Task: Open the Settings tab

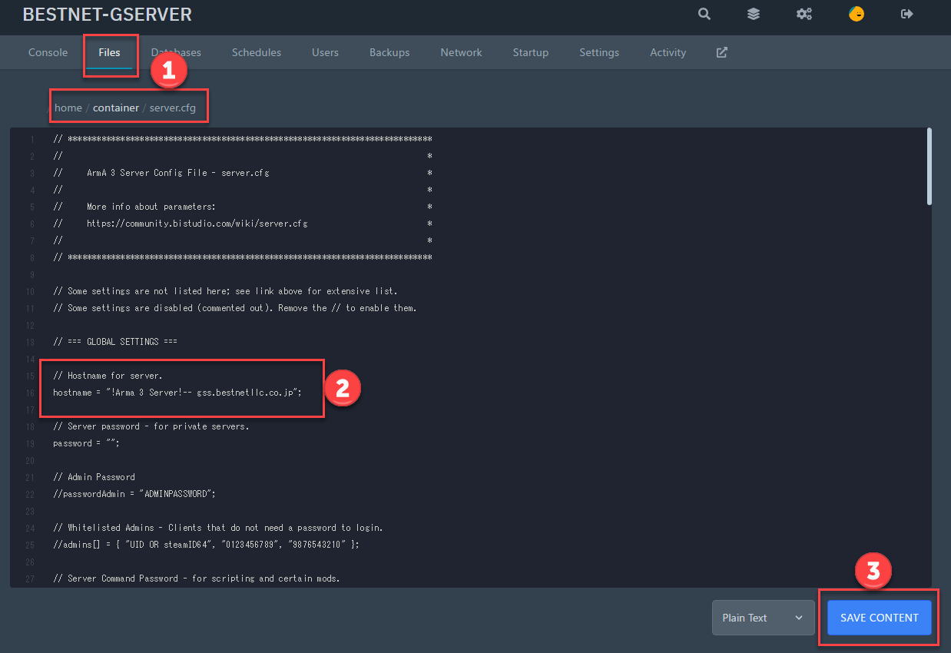Action: (599, 52)
